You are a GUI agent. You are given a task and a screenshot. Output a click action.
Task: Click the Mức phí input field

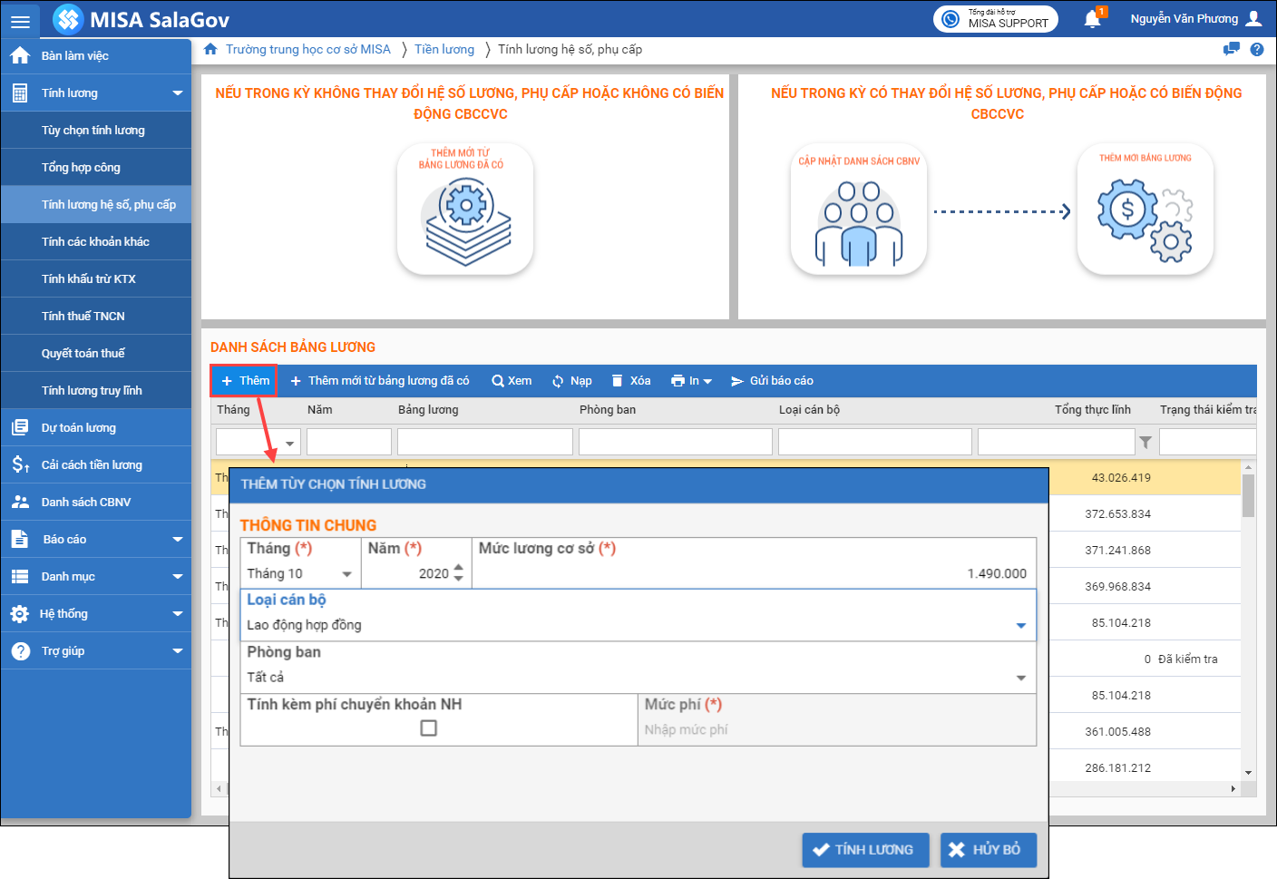836,729
